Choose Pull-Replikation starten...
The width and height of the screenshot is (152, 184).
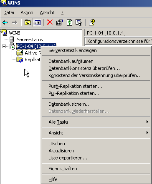(96, 93)
